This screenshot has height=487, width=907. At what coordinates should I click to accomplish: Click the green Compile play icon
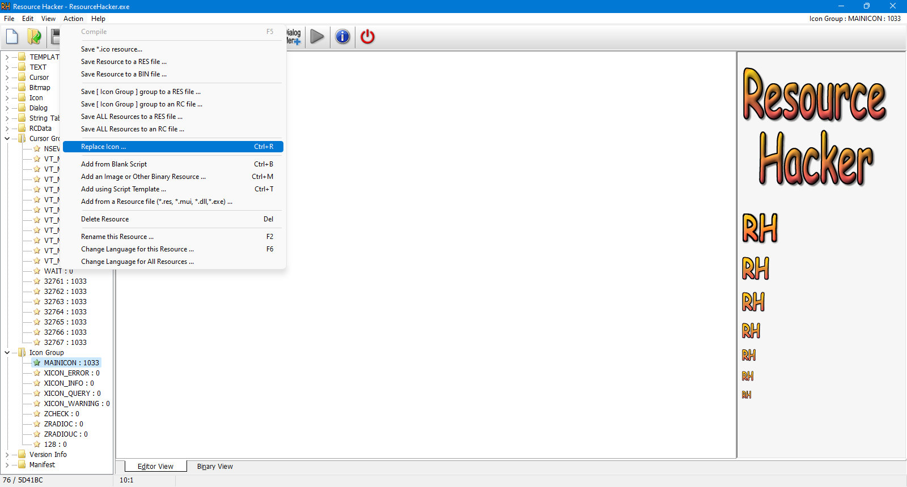click(317, 37)
